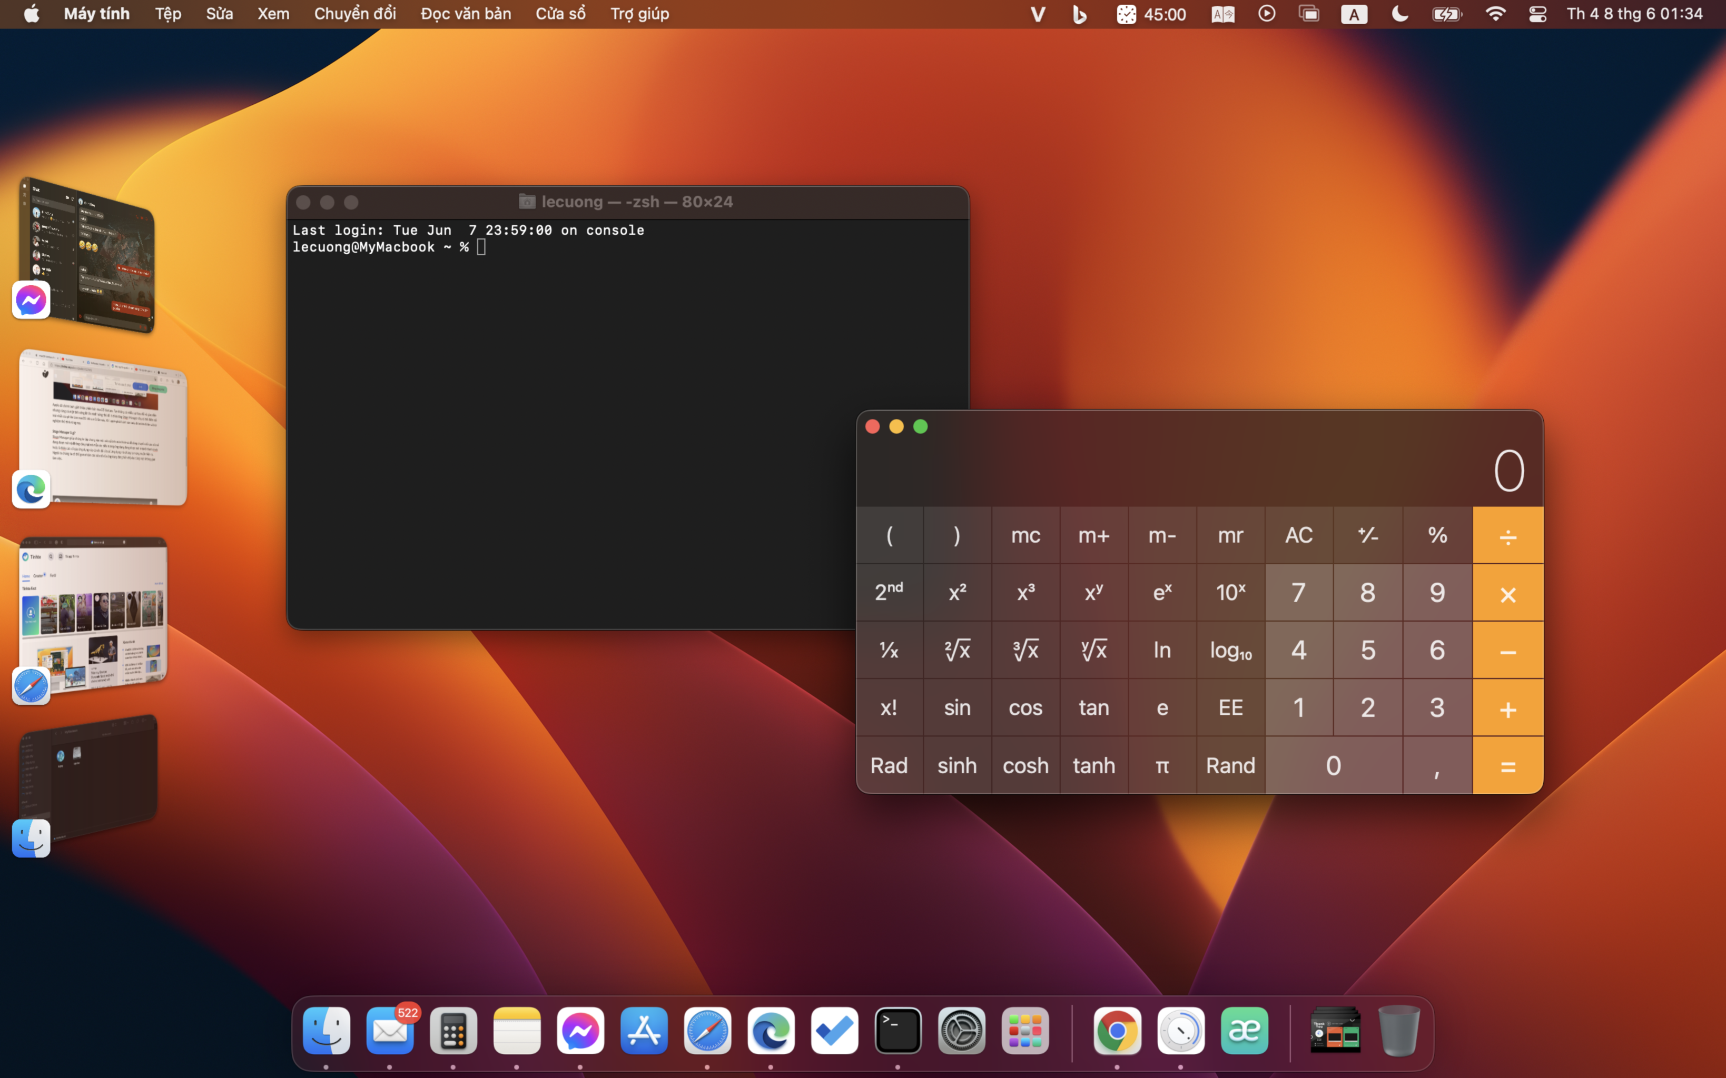1726x1078 pixels.
Task: Open Mail app with 522 badge
Action: click(x=390, y=1030)
